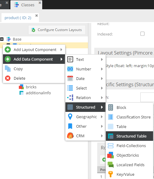Close the product (ID: 2) tab

click(x=37, y=16)
